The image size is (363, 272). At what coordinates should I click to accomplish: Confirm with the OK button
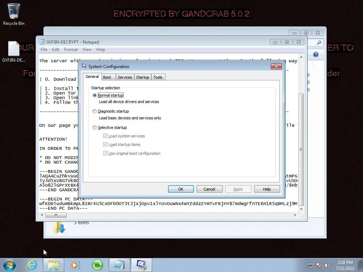[x=181, y=189]
